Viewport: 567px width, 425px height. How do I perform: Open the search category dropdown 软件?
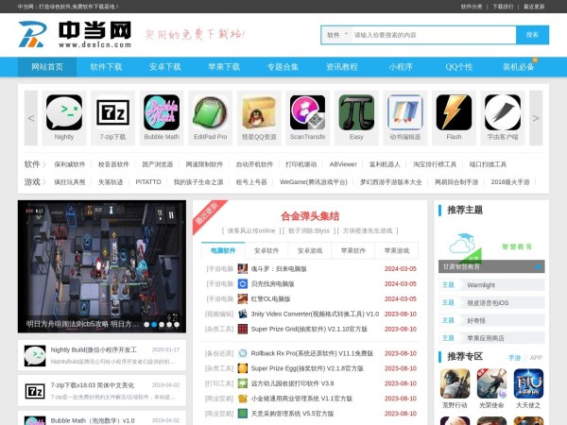click(x=335, y=35)
